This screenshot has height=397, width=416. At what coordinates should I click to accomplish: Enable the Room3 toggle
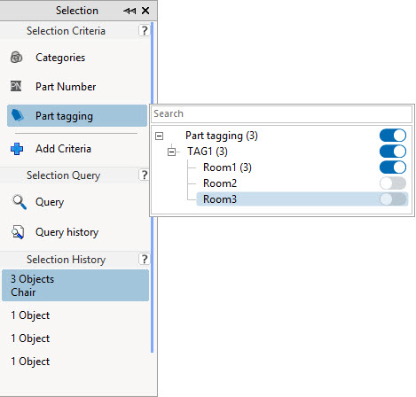pyautogui.click(x=393, y=199)
